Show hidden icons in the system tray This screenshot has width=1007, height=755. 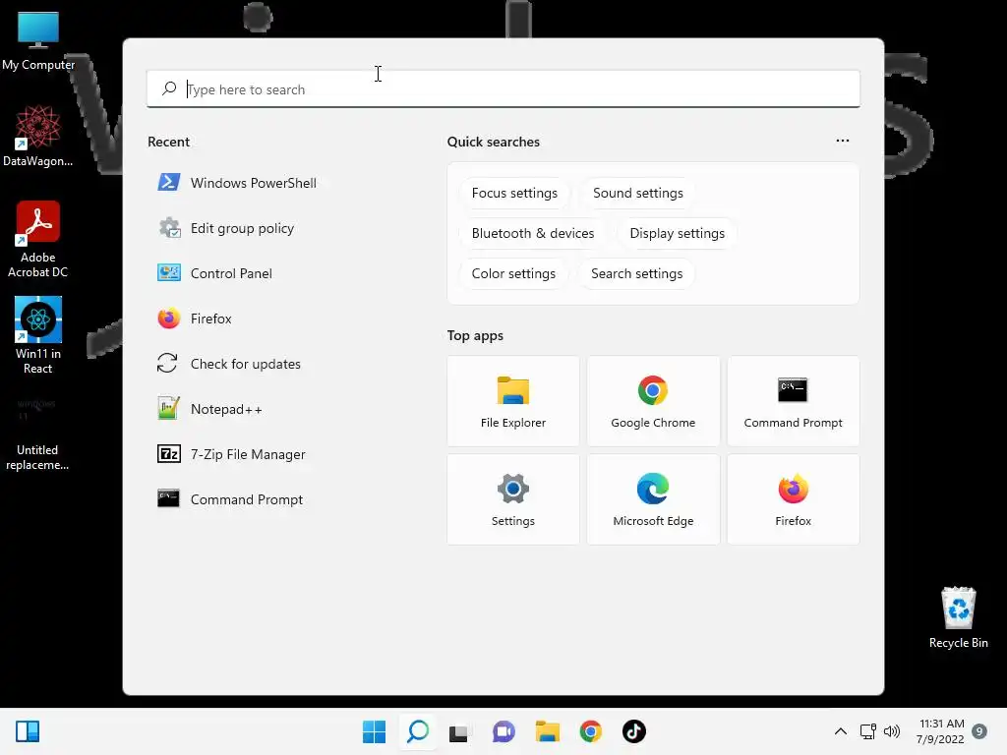(x=841, y=731)
